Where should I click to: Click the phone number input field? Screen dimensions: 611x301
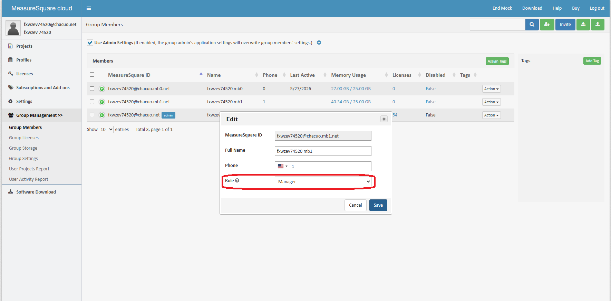323,166
